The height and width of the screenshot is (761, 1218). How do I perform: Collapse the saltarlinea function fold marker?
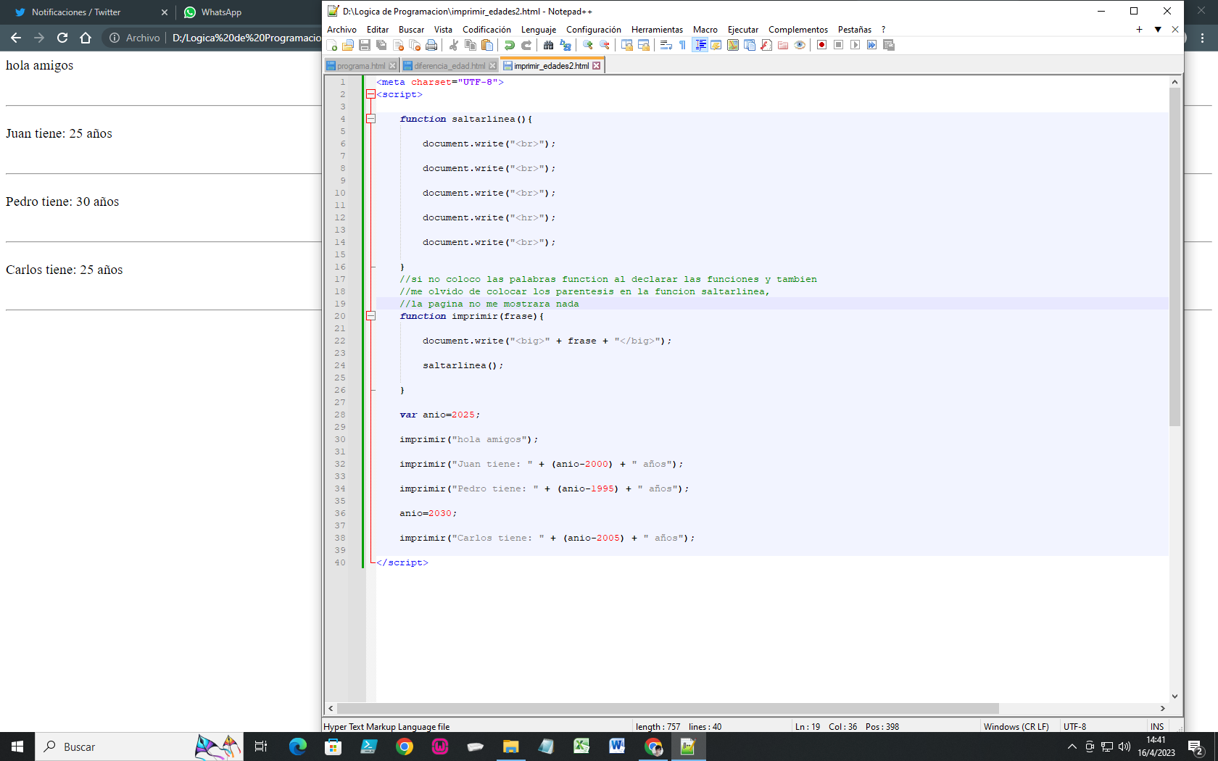370,119
